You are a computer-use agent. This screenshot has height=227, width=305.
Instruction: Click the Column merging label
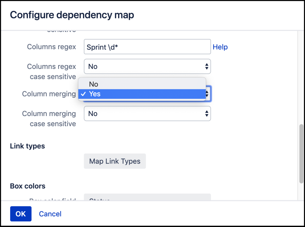click(x=49, y=94)
